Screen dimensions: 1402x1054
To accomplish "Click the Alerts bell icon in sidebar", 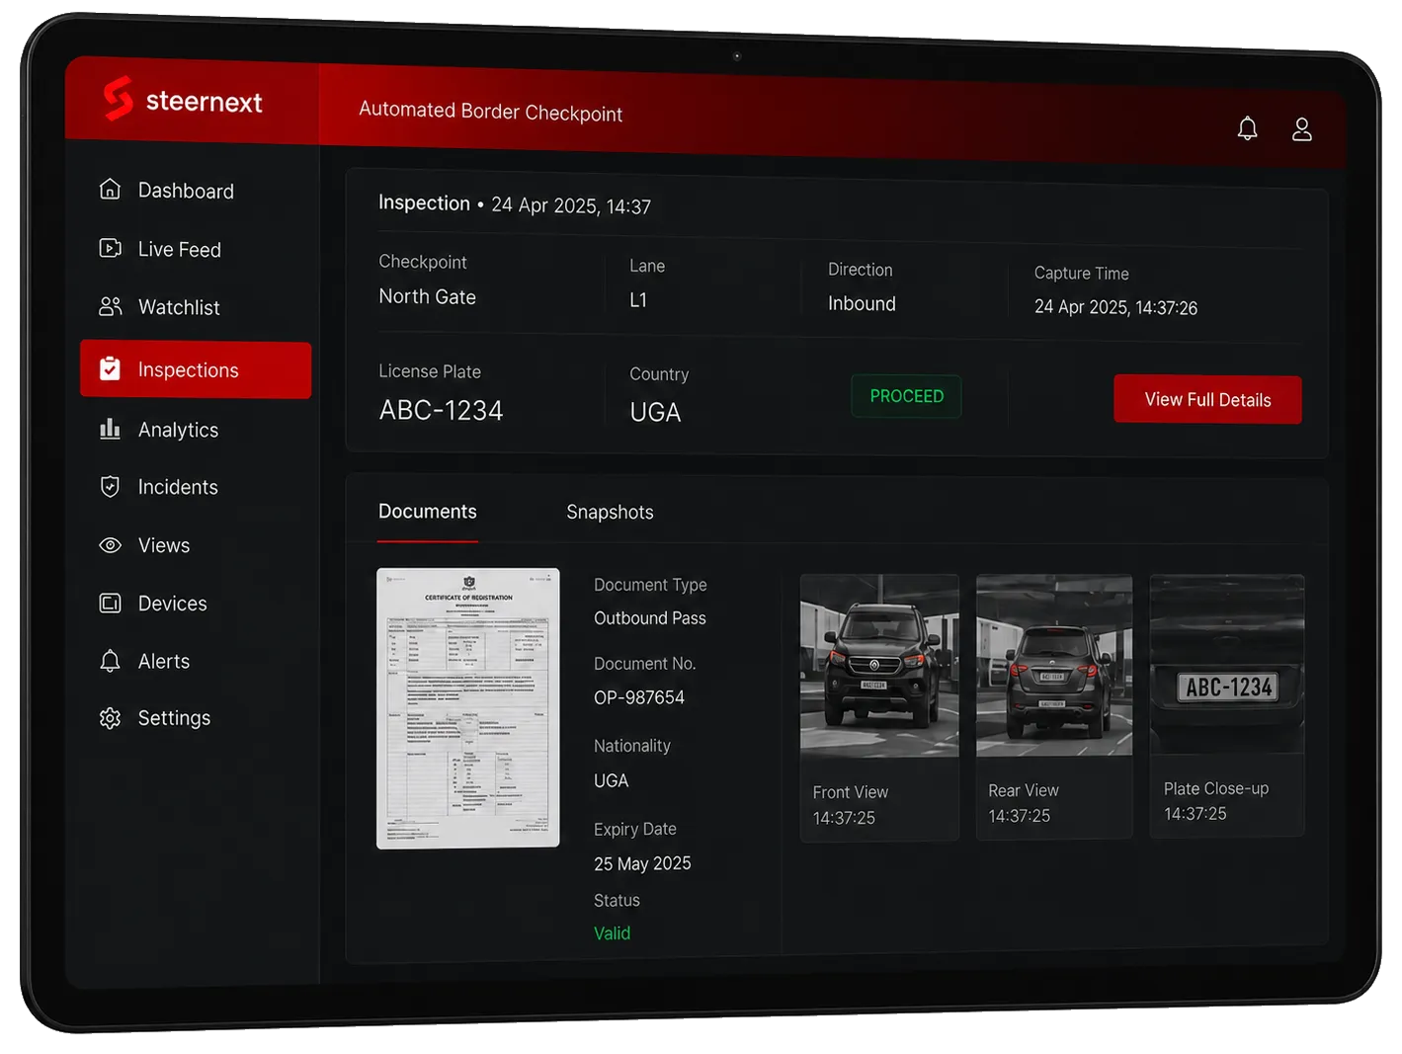I will tap(110, 660).
